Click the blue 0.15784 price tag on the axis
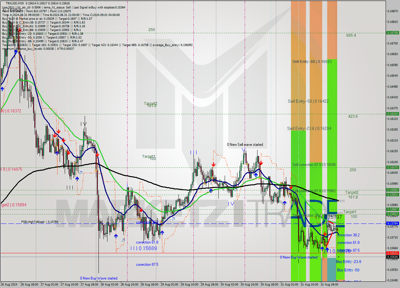 click(x=392, y=224)
